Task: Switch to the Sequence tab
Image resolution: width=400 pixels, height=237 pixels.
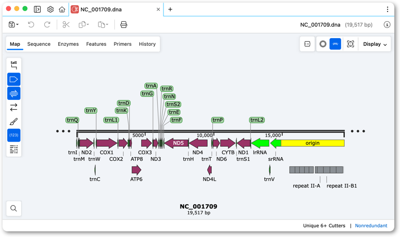Action: [x=39, y=44]
